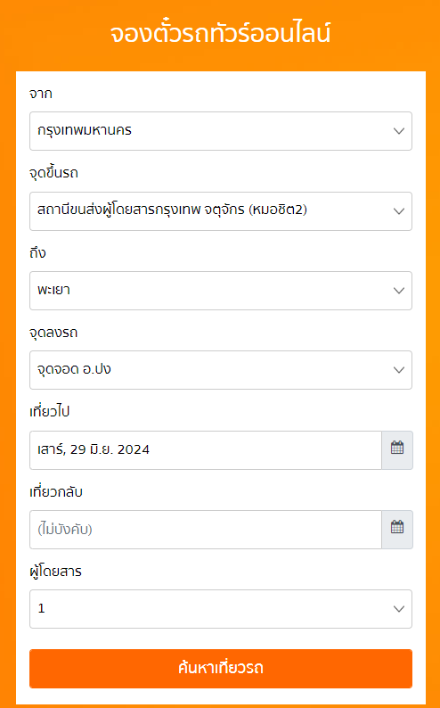Click the เที่ยวไป field label
The height and width of the screenshot is (708, 440).
(49, 412)
